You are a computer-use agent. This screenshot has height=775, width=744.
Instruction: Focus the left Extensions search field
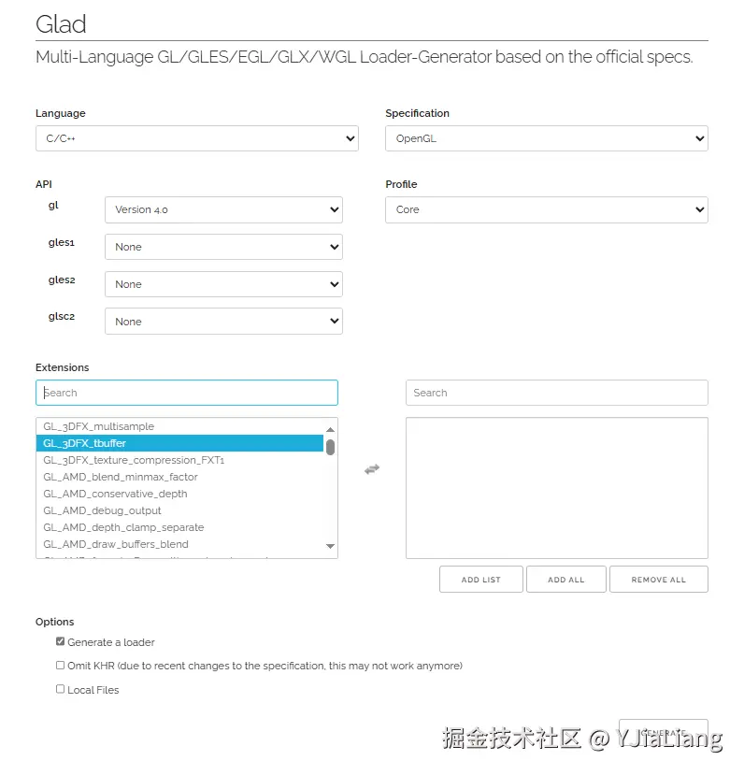point(187,393)
